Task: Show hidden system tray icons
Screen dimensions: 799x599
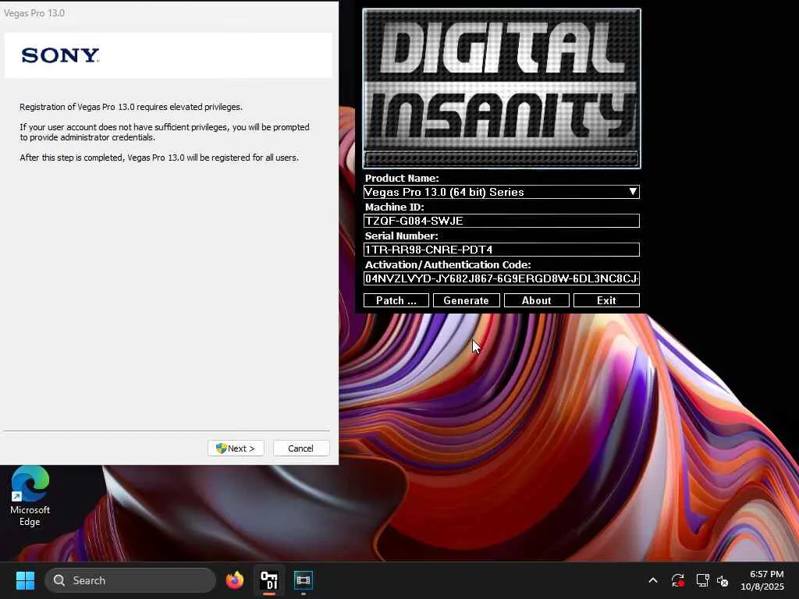Action: pyautogui.click(x=653, y=580)
